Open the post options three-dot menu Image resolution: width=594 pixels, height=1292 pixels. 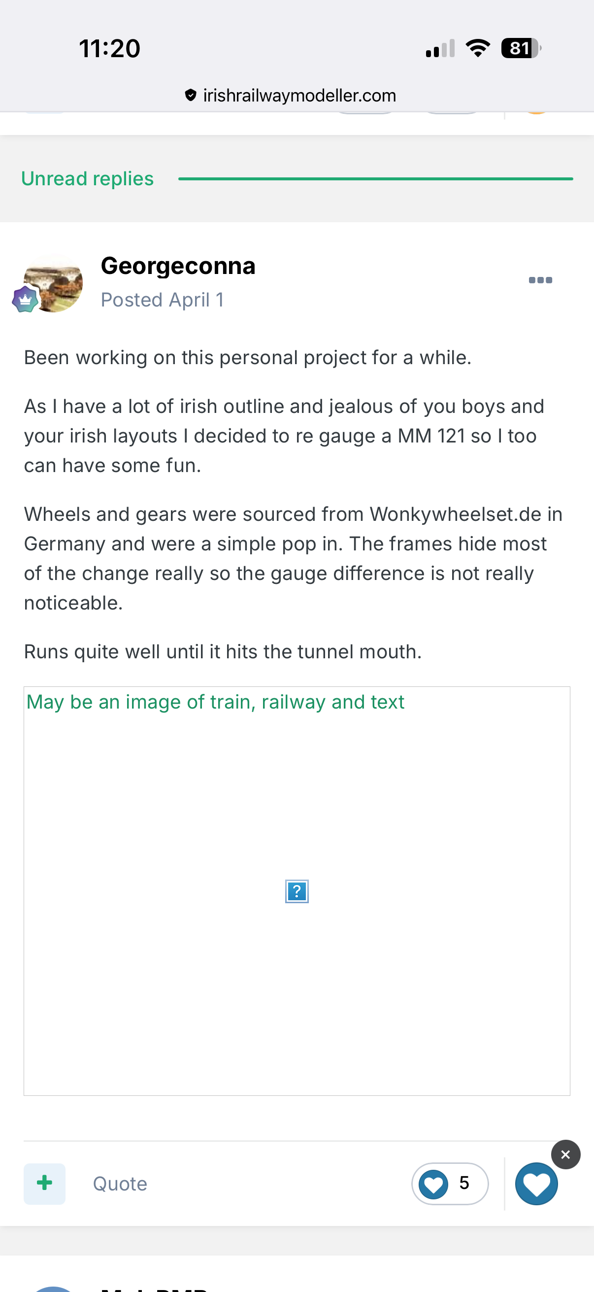(x=540, y=280)
